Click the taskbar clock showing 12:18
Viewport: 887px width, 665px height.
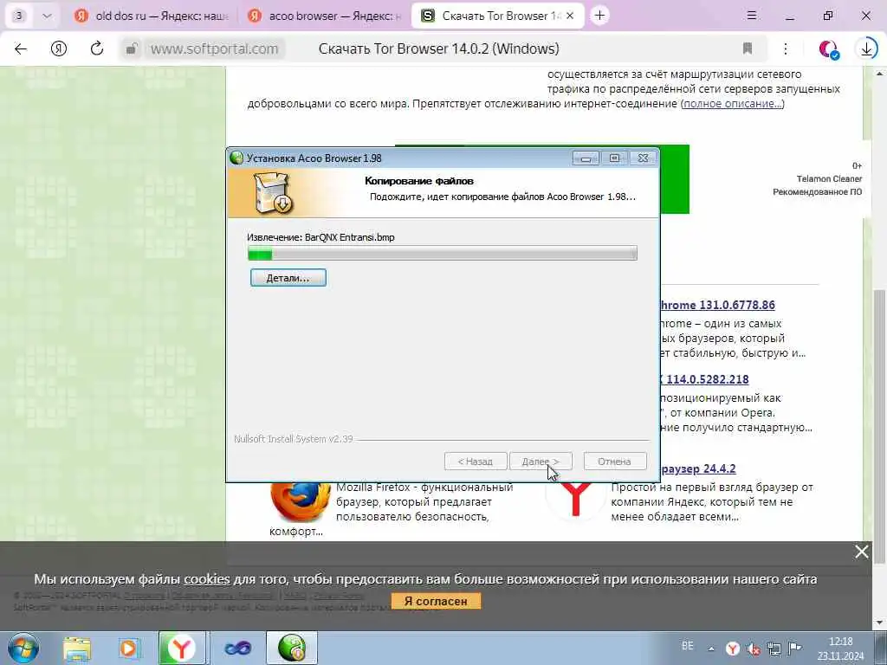(x=840, y=649)
